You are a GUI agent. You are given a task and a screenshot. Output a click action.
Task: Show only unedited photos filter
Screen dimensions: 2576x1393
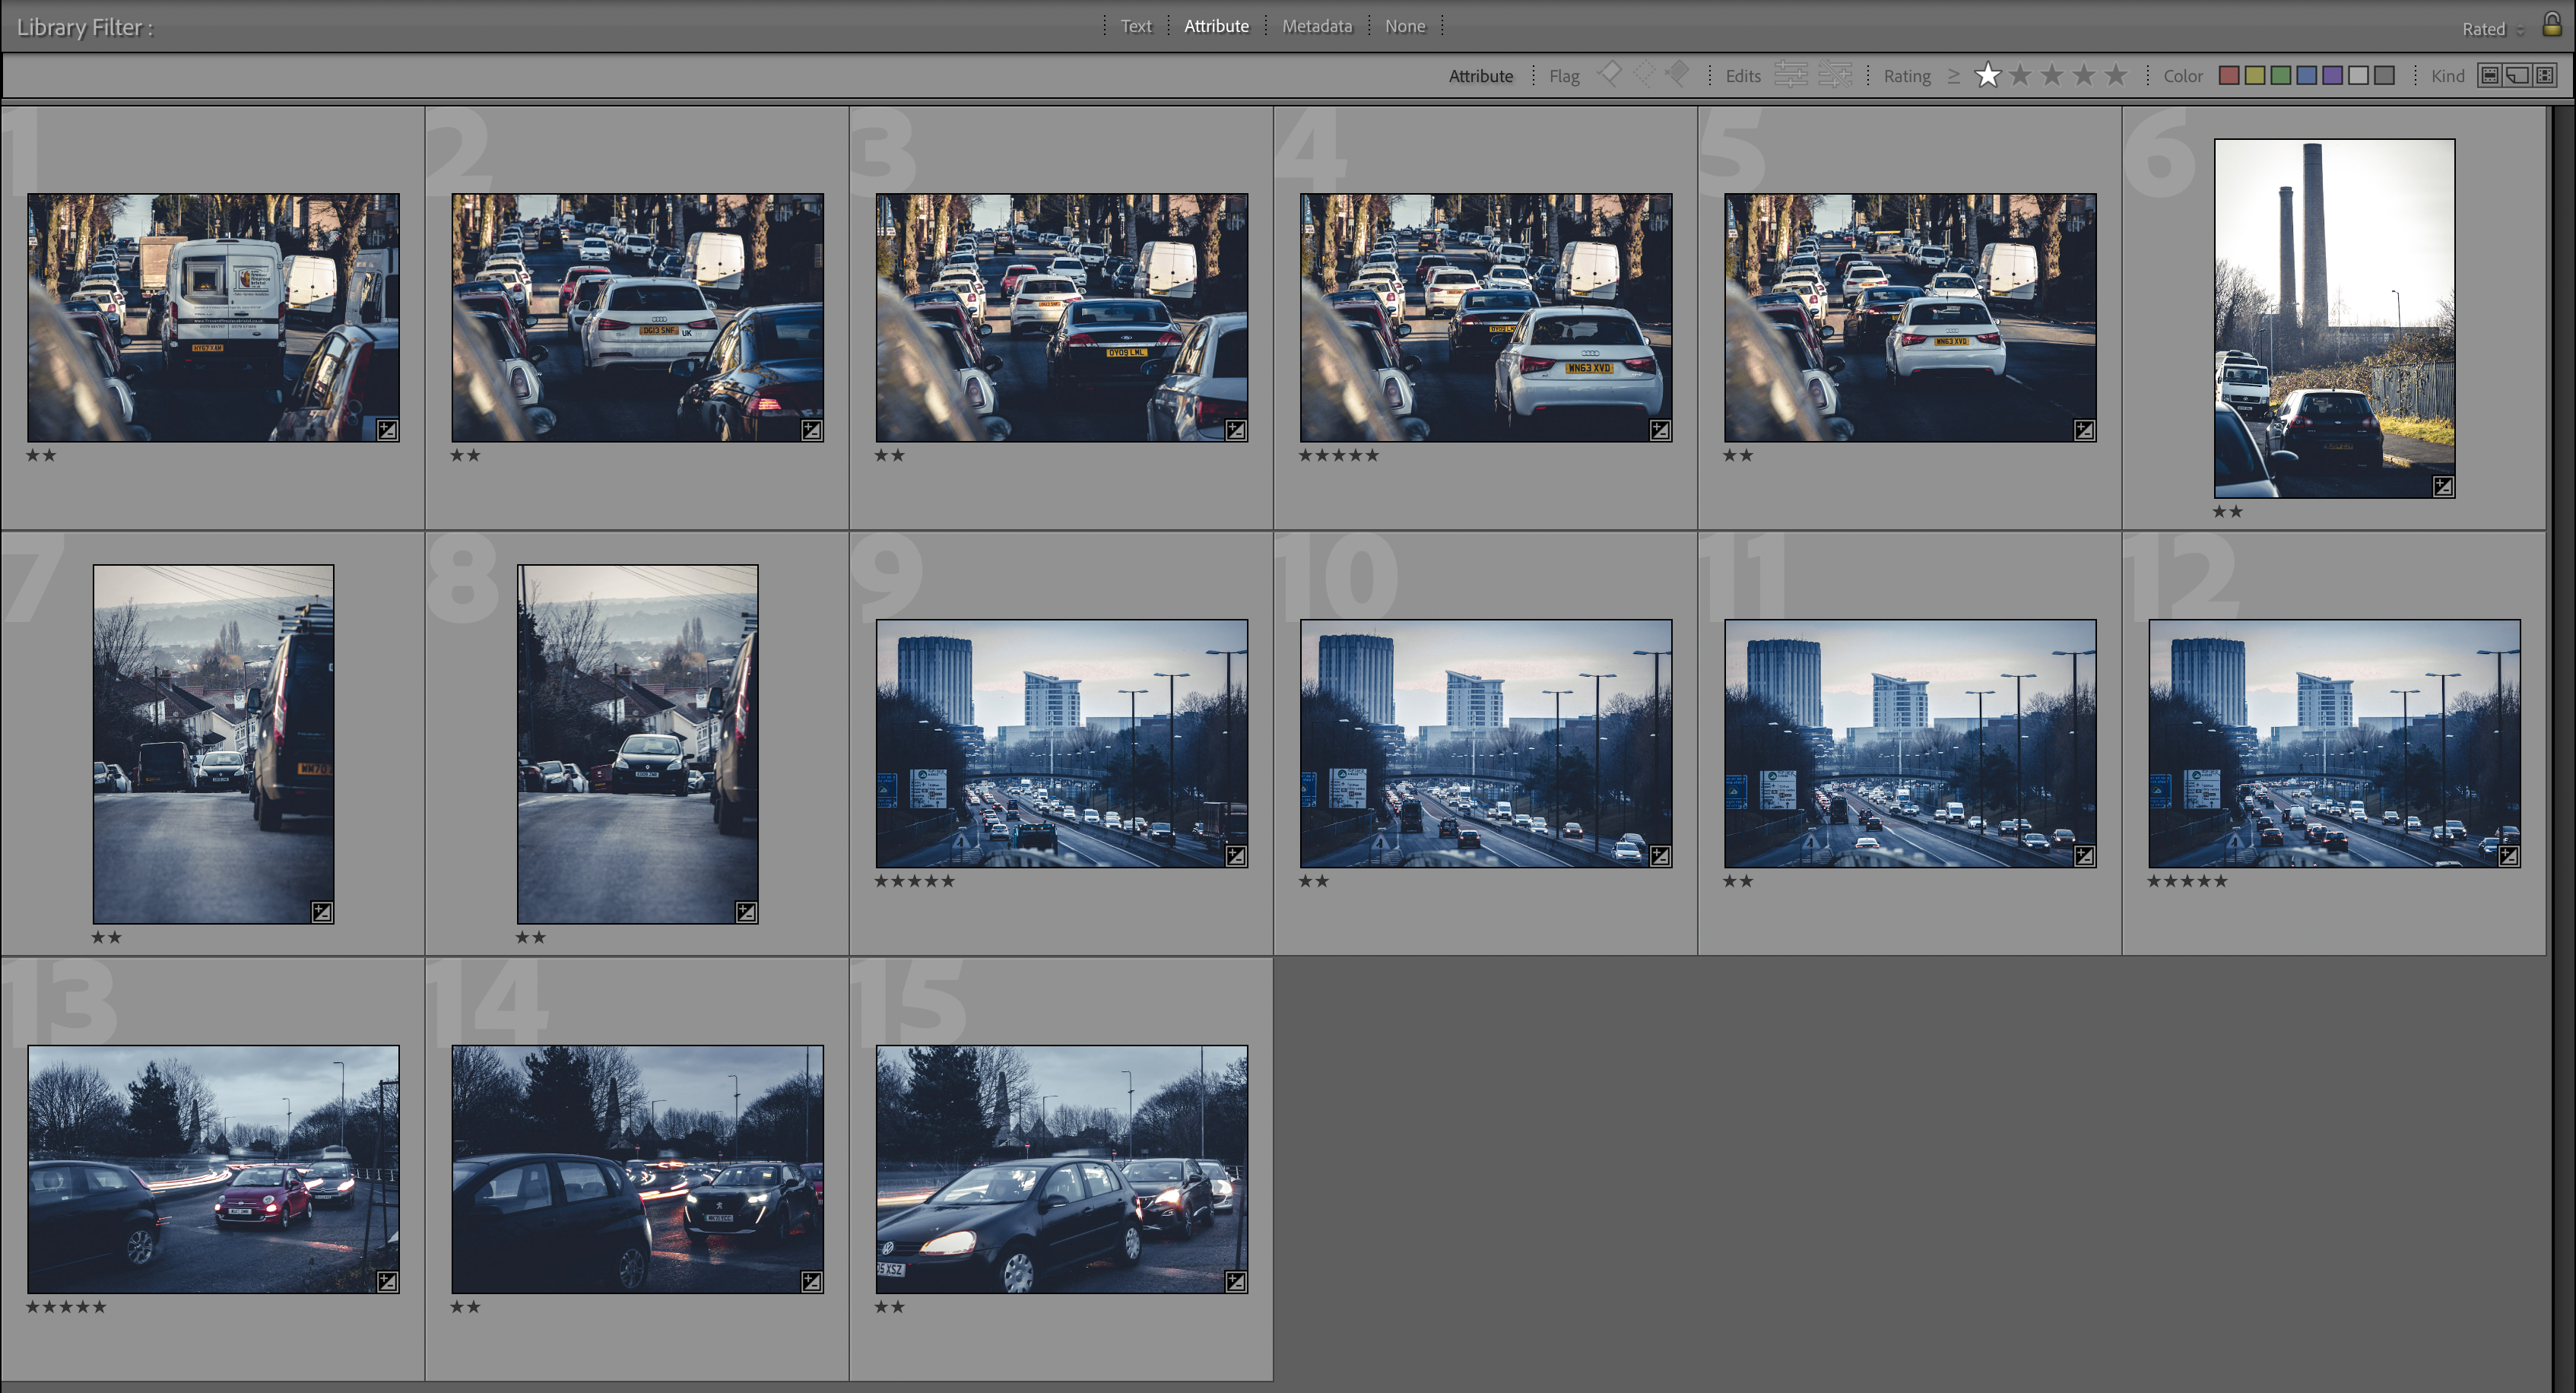1835,75
